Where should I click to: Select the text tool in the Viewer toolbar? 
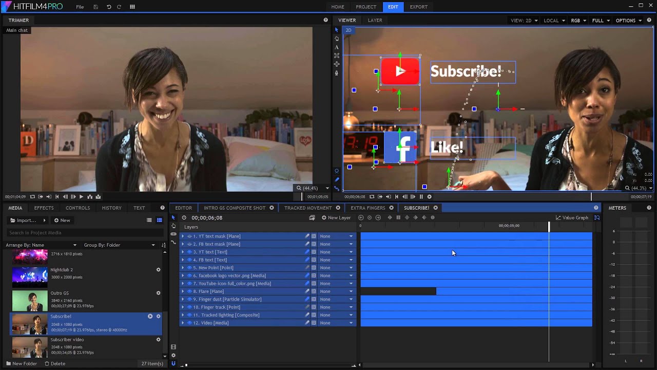(x=337, y=47)
